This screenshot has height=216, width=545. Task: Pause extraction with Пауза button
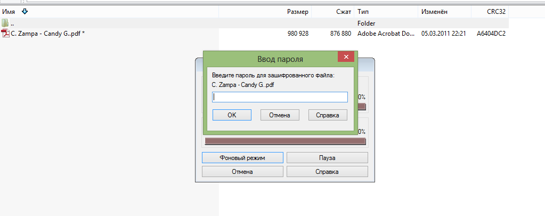[327, 157]
